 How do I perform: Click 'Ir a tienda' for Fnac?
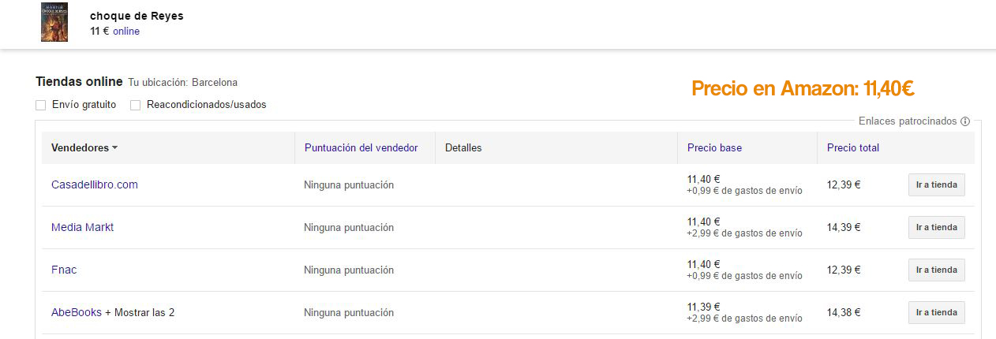(x=937, y=270)
